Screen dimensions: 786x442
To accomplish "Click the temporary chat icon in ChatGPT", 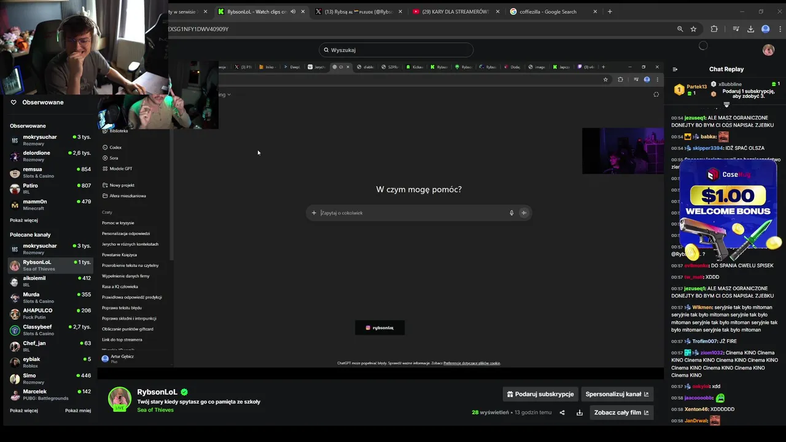I will click(656, 95).
